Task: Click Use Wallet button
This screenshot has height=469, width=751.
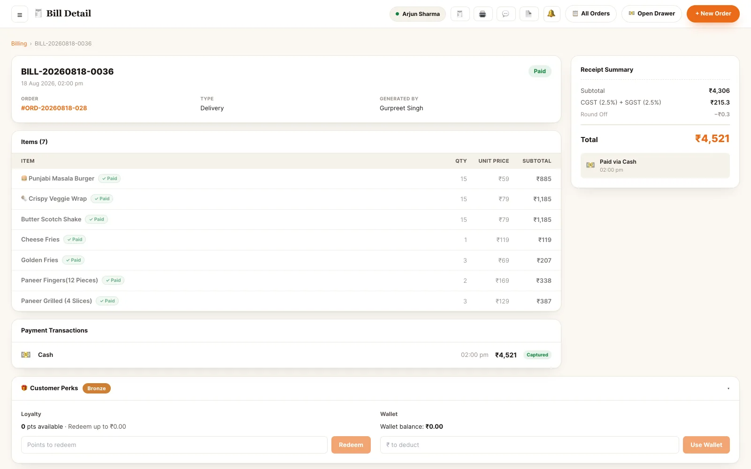Action: click(x=706, y=445)
